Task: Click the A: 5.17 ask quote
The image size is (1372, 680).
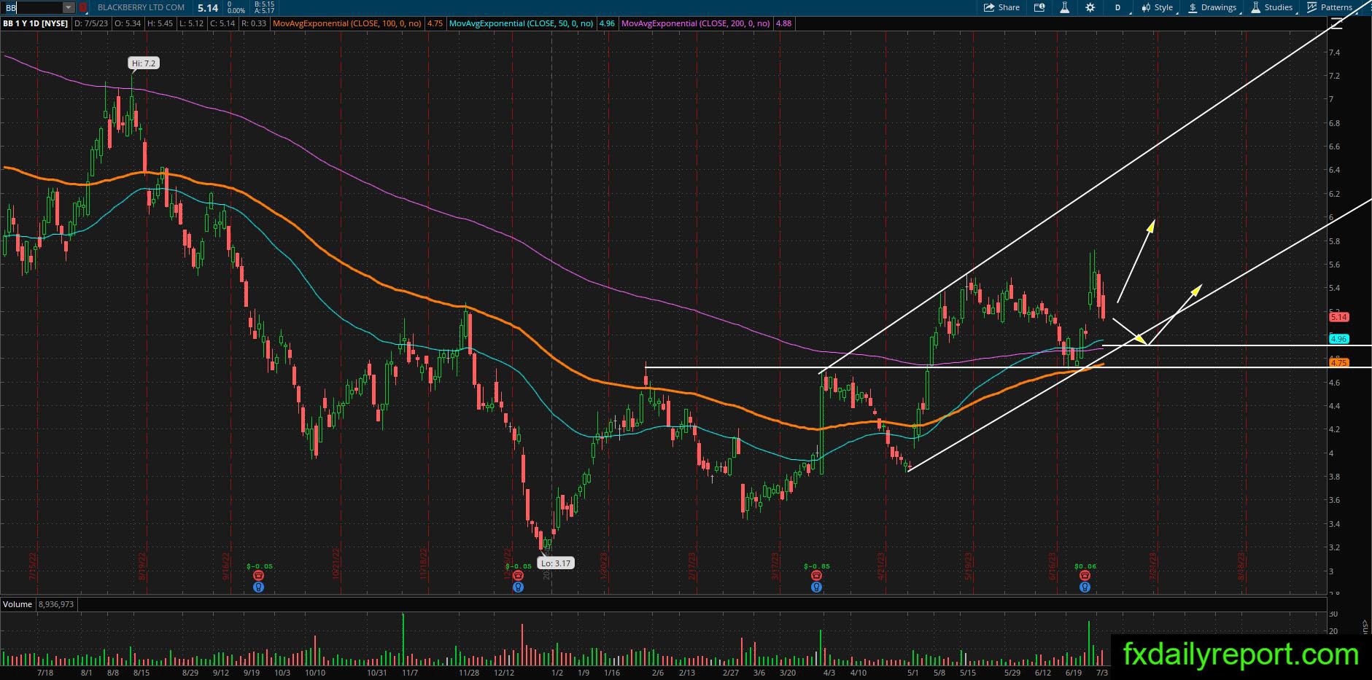Action: [x=265, y=11]
